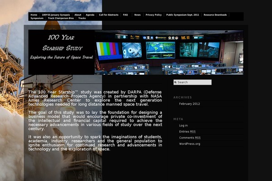Viewport: 272px width, 181px height.
Task: Open the Comments RSS feed
Action: point(189,138)
